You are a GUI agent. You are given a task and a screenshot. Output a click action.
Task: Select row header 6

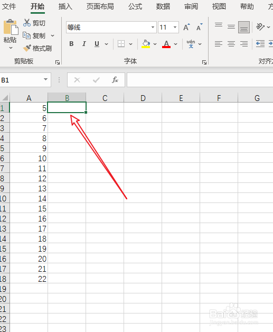[4, 159]
